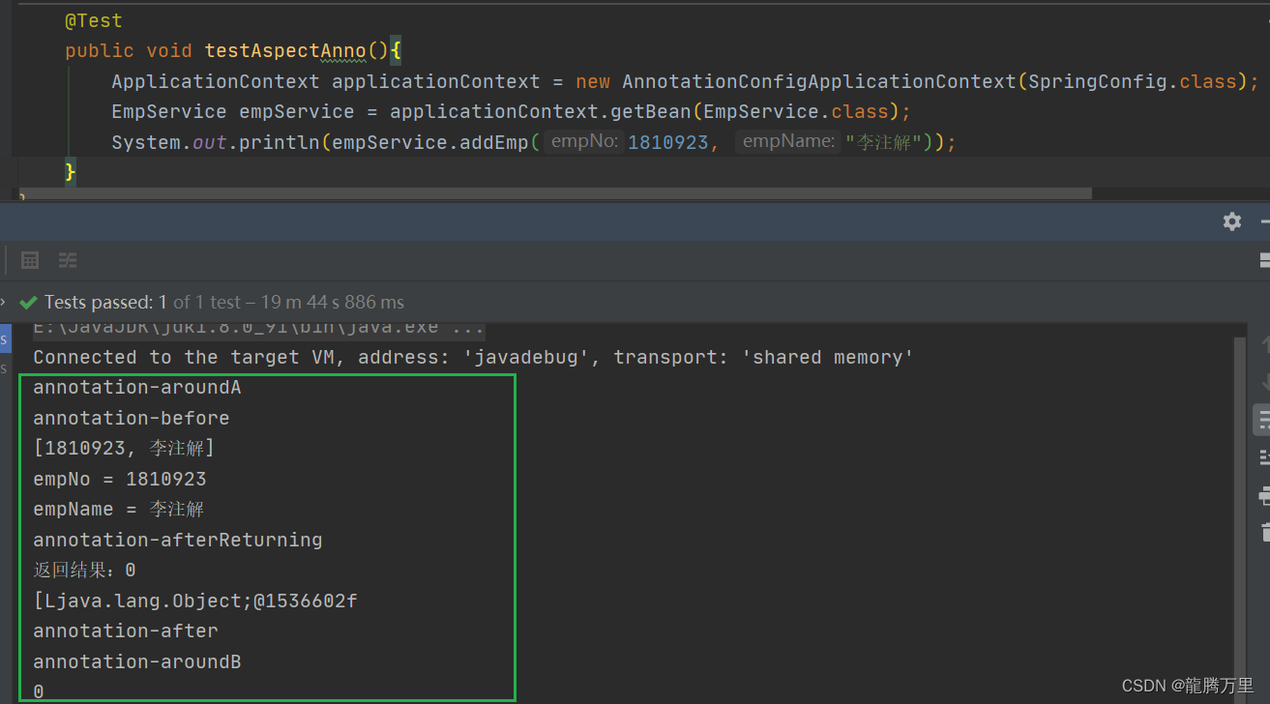This screenshot has height=704, width=1270.
Task: Click the 'annotation-aroundB' console line
Action: click(137, 661)
